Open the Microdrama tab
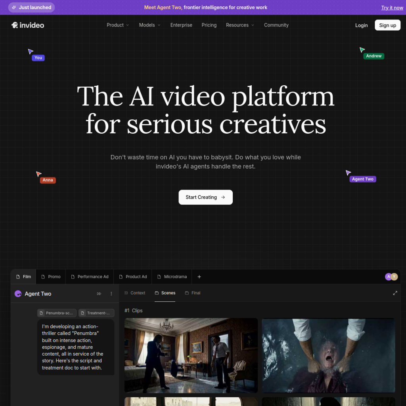The image size is (406, 406). click(172, 276)
